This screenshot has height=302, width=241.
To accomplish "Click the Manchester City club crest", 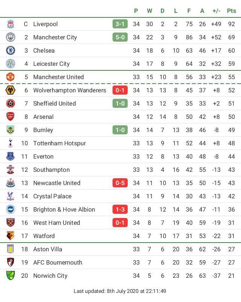I will (x=11, y=37).
